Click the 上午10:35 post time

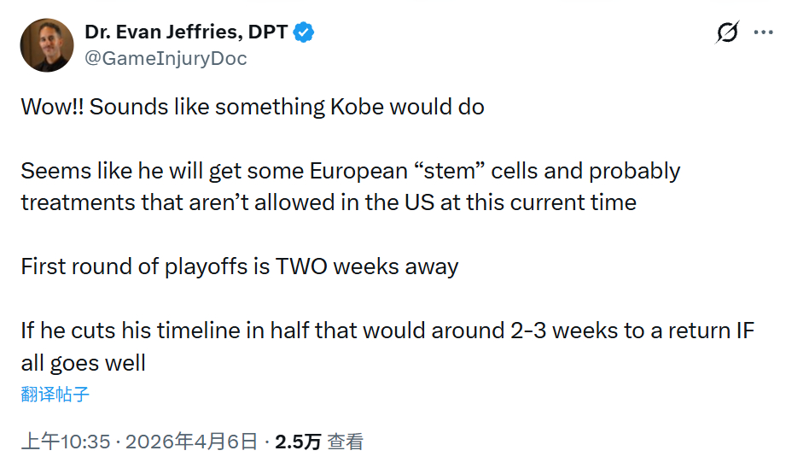pos(66,442)
